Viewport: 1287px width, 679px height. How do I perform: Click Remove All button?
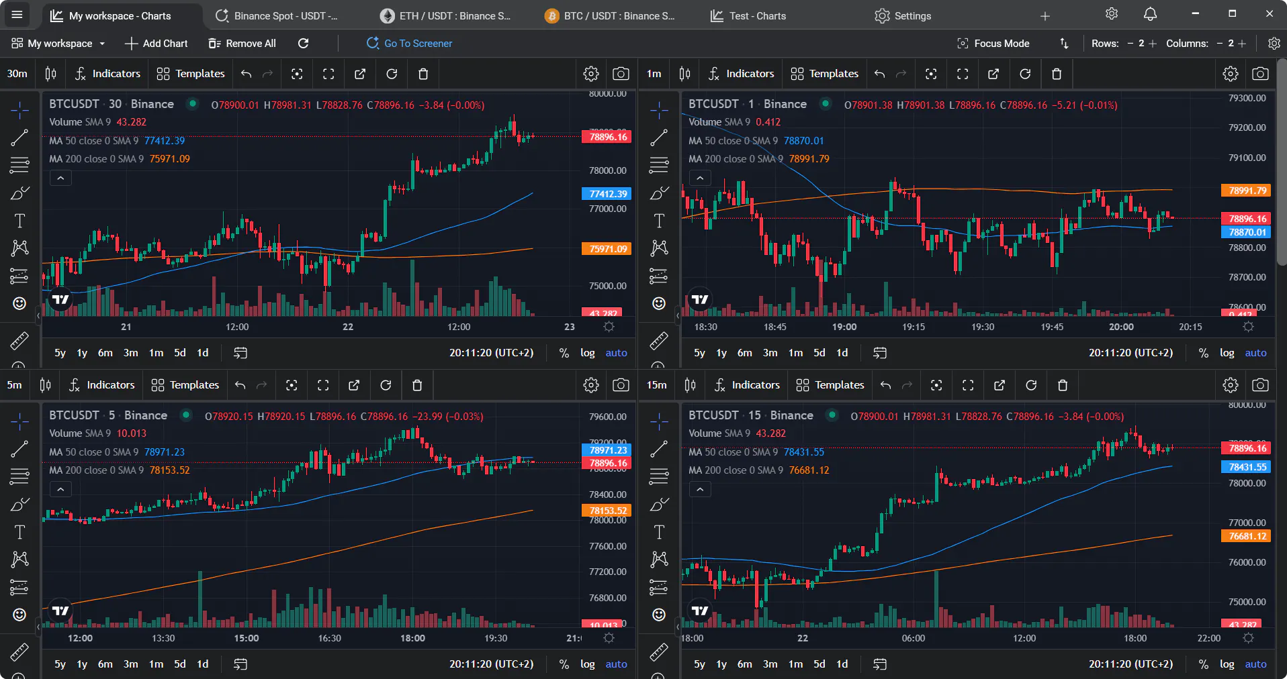242,43
